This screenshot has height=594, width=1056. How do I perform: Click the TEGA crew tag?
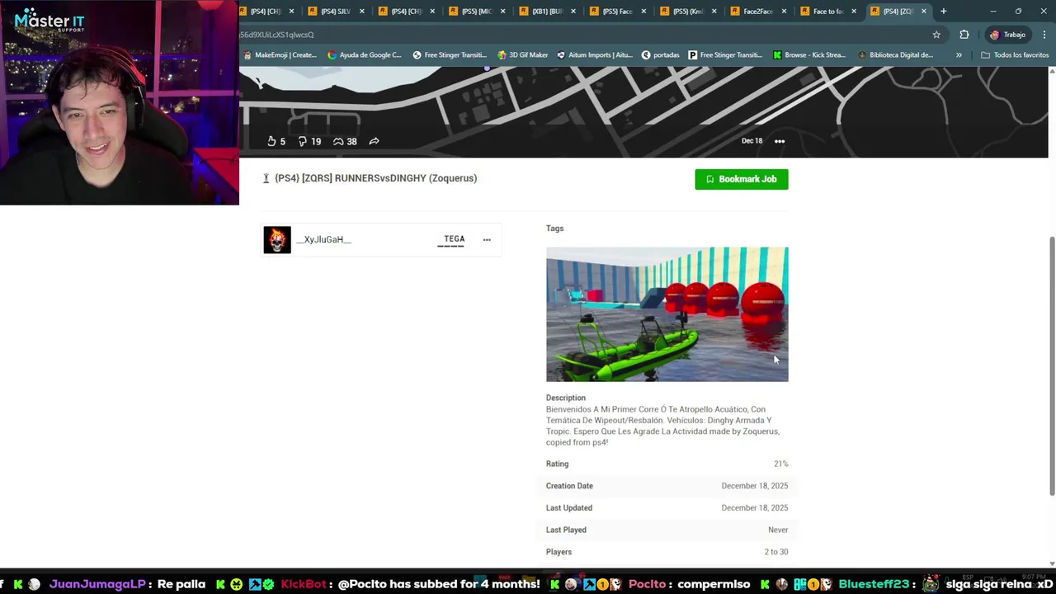[x=454, y=239]
